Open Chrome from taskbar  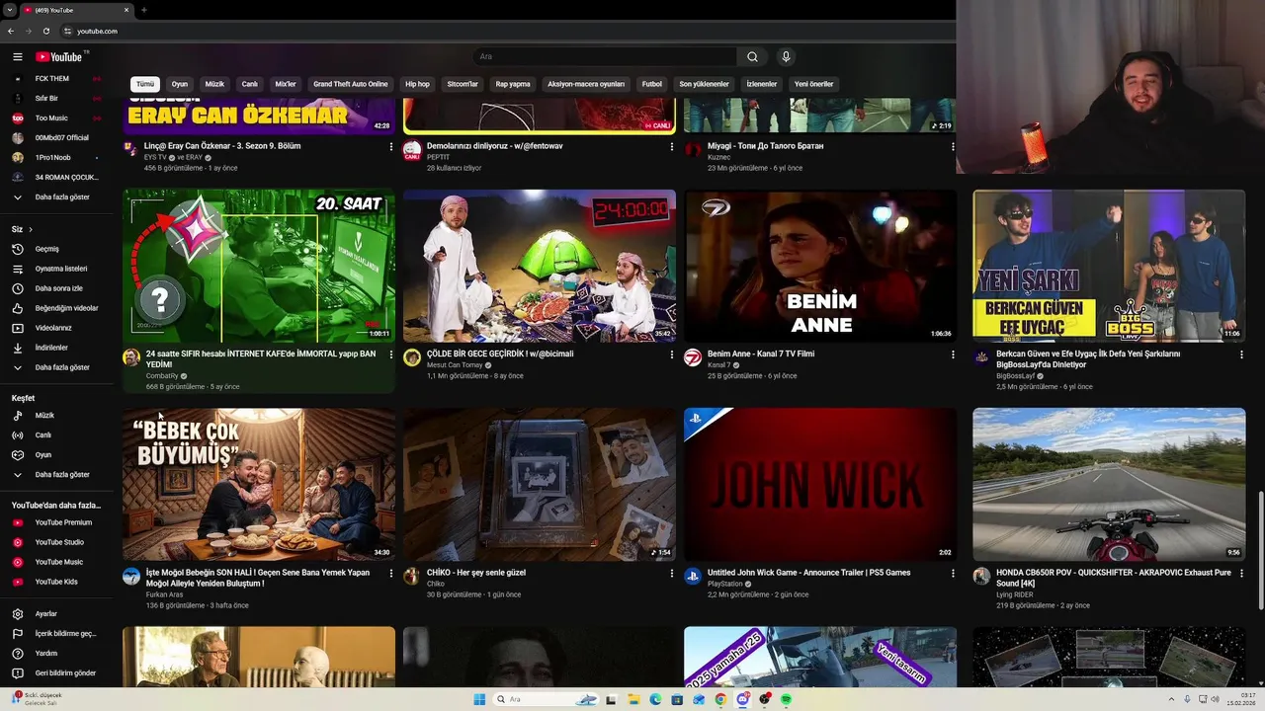[x=720, y=699]
